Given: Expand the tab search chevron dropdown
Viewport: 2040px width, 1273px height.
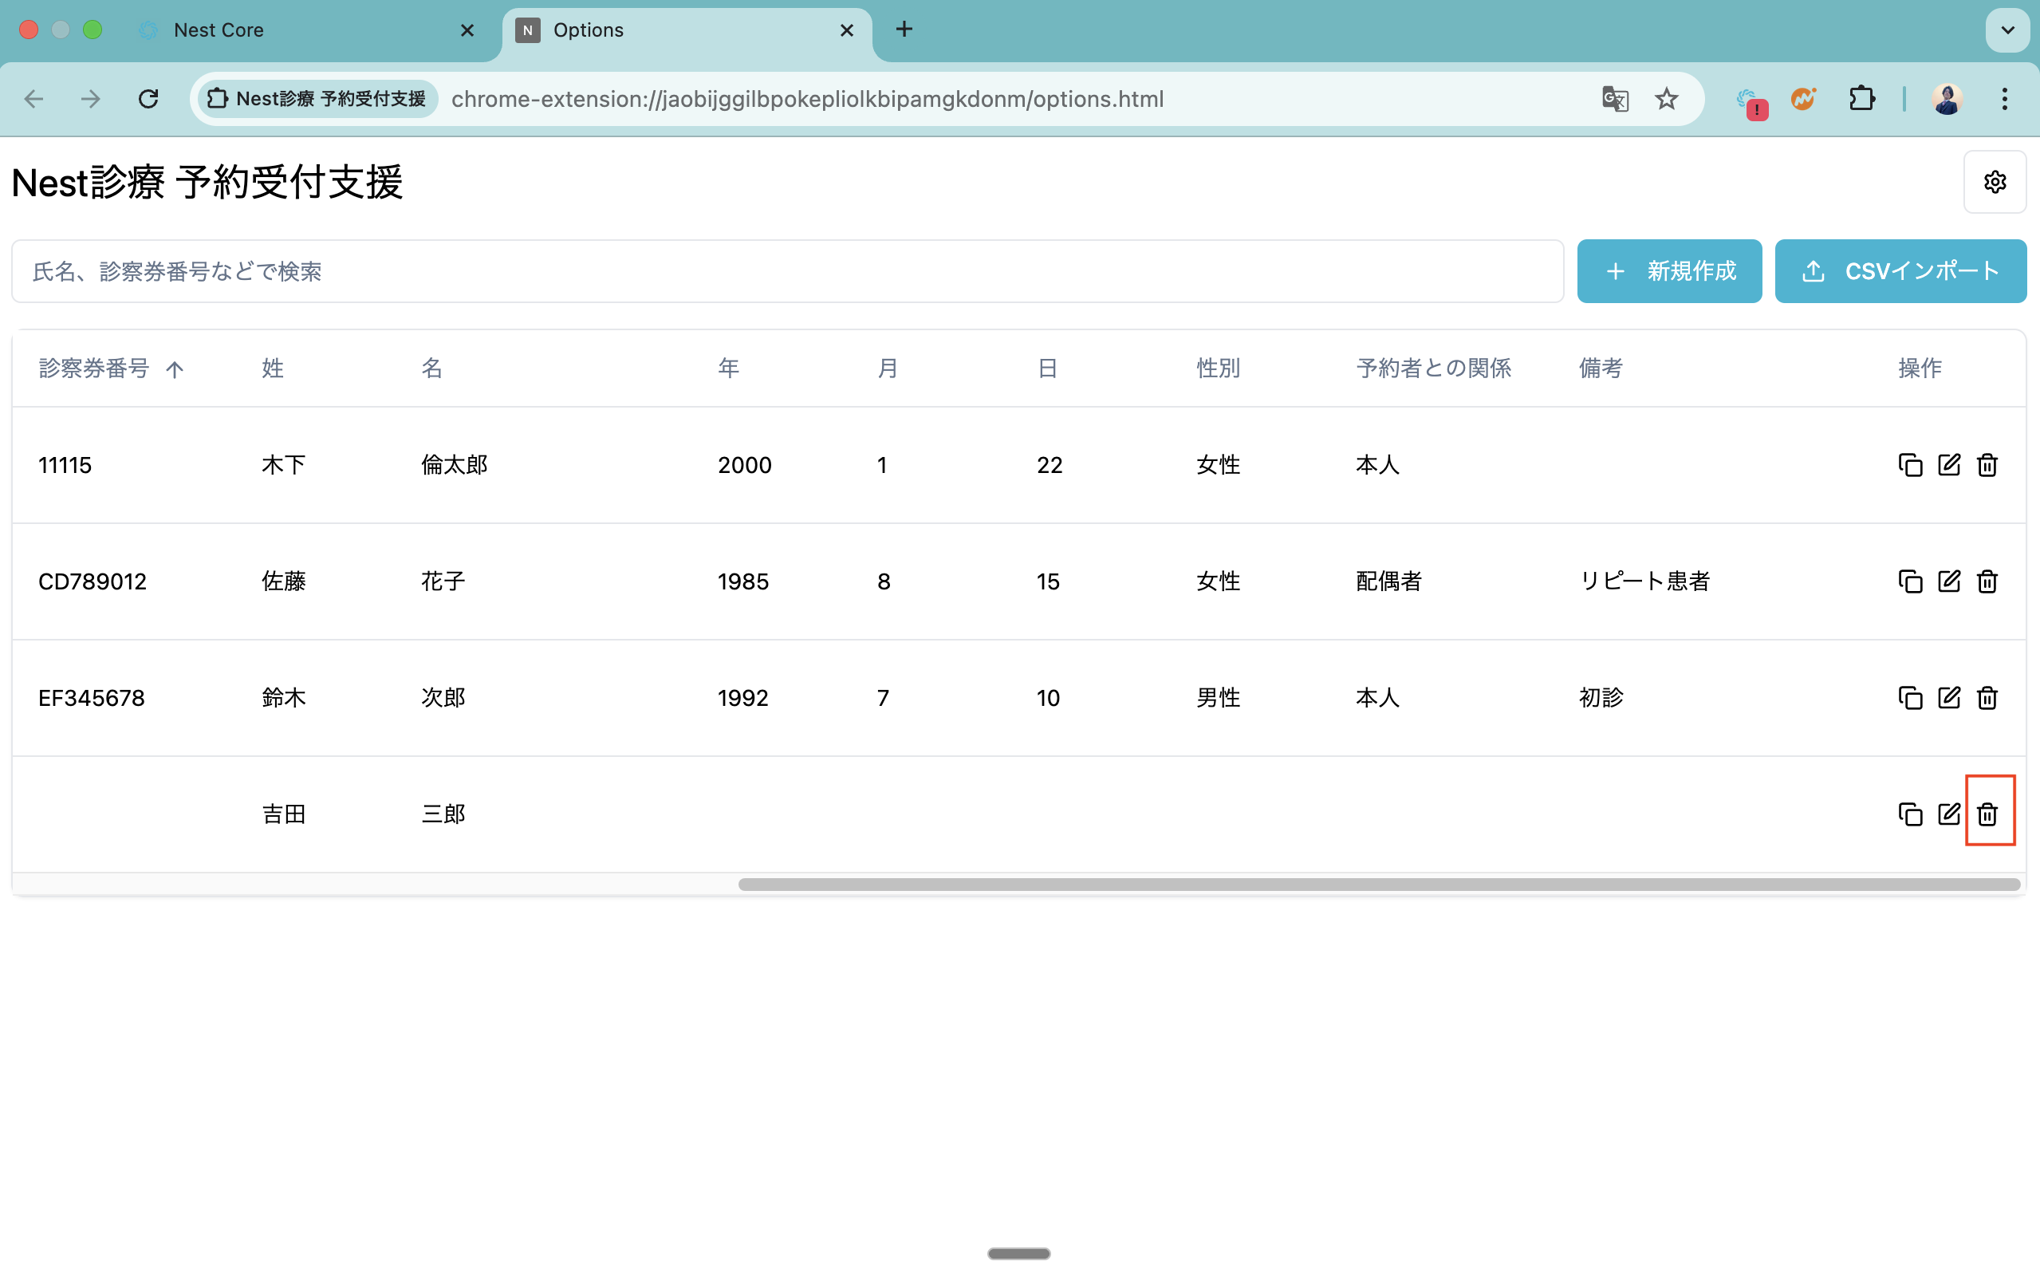Looking at the screenshot, I should coord(2007,30).
